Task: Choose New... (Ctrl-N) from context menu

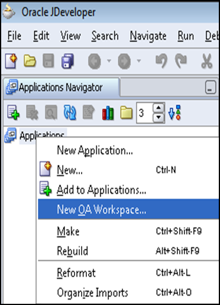Action: pos(128,170)
